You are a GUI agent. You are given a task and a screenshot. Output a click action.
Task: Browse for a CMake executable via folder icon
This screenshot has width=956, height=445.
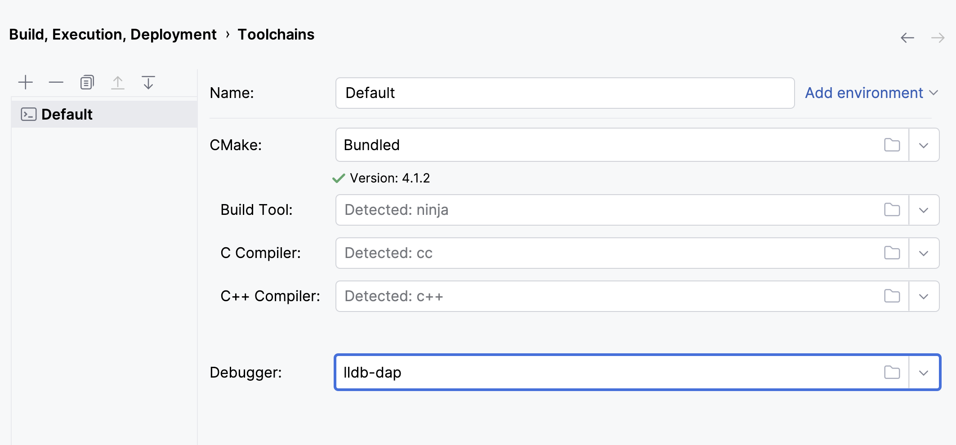tap(892, 145)
